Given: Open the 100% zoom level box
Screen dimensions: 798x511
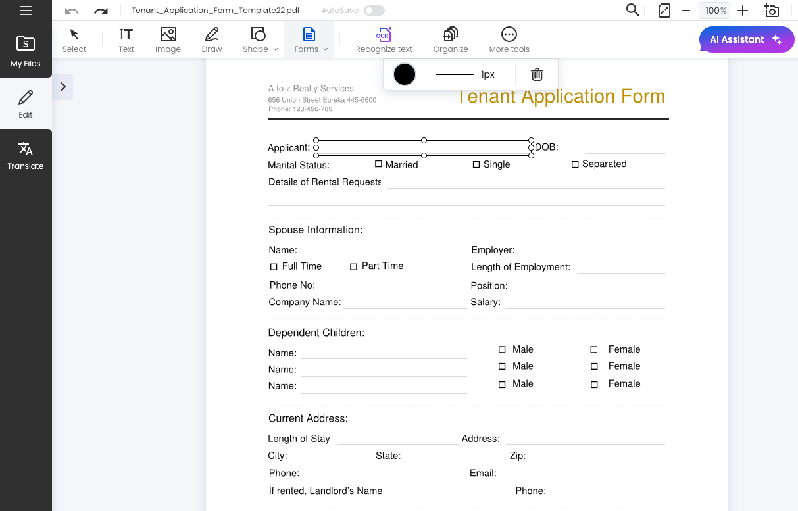Looking at the screenshot, I should (x=715, y=11).
